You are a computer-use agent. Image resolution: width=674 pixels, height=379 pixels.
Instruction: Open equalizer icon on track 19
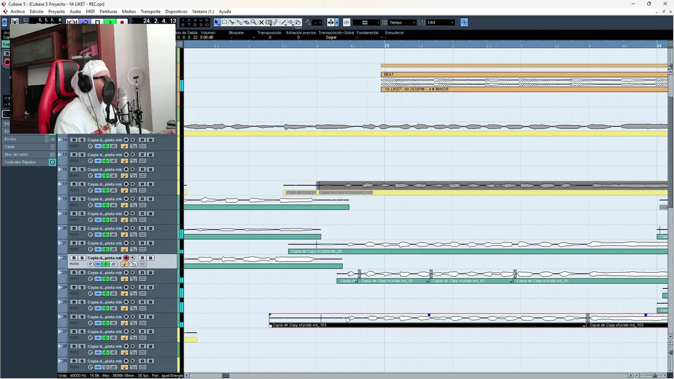point(105,220)
